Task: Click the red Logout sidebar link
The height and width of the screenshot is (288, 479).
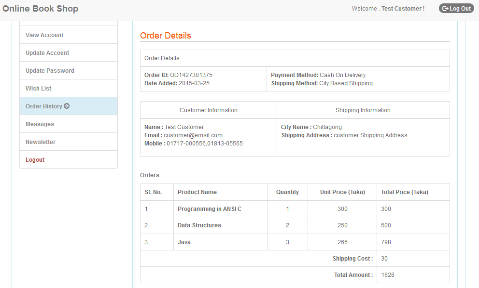Action: coord(35,160)
